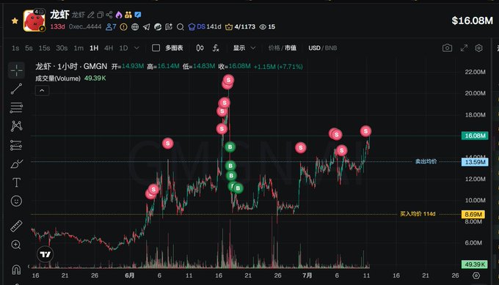The image size is (499, 285).
Task: Click the pencil edit icon beside token name
Action: (x=91, y=15)
